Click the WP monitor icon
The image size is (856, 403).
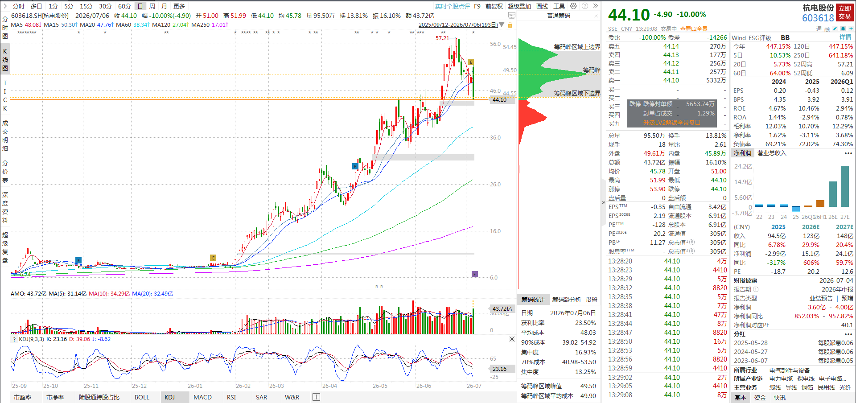tap(512, 16)
